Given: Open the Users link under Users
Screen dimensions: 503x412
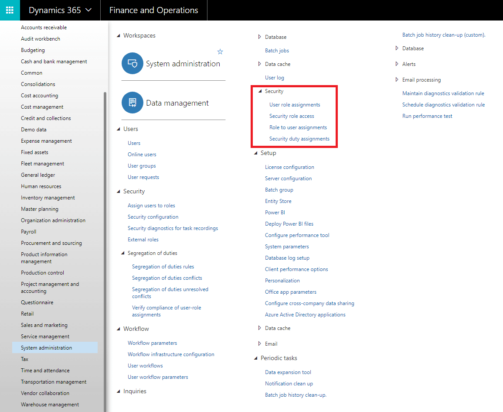Looking at the screenshot, I should click(134, 143).
